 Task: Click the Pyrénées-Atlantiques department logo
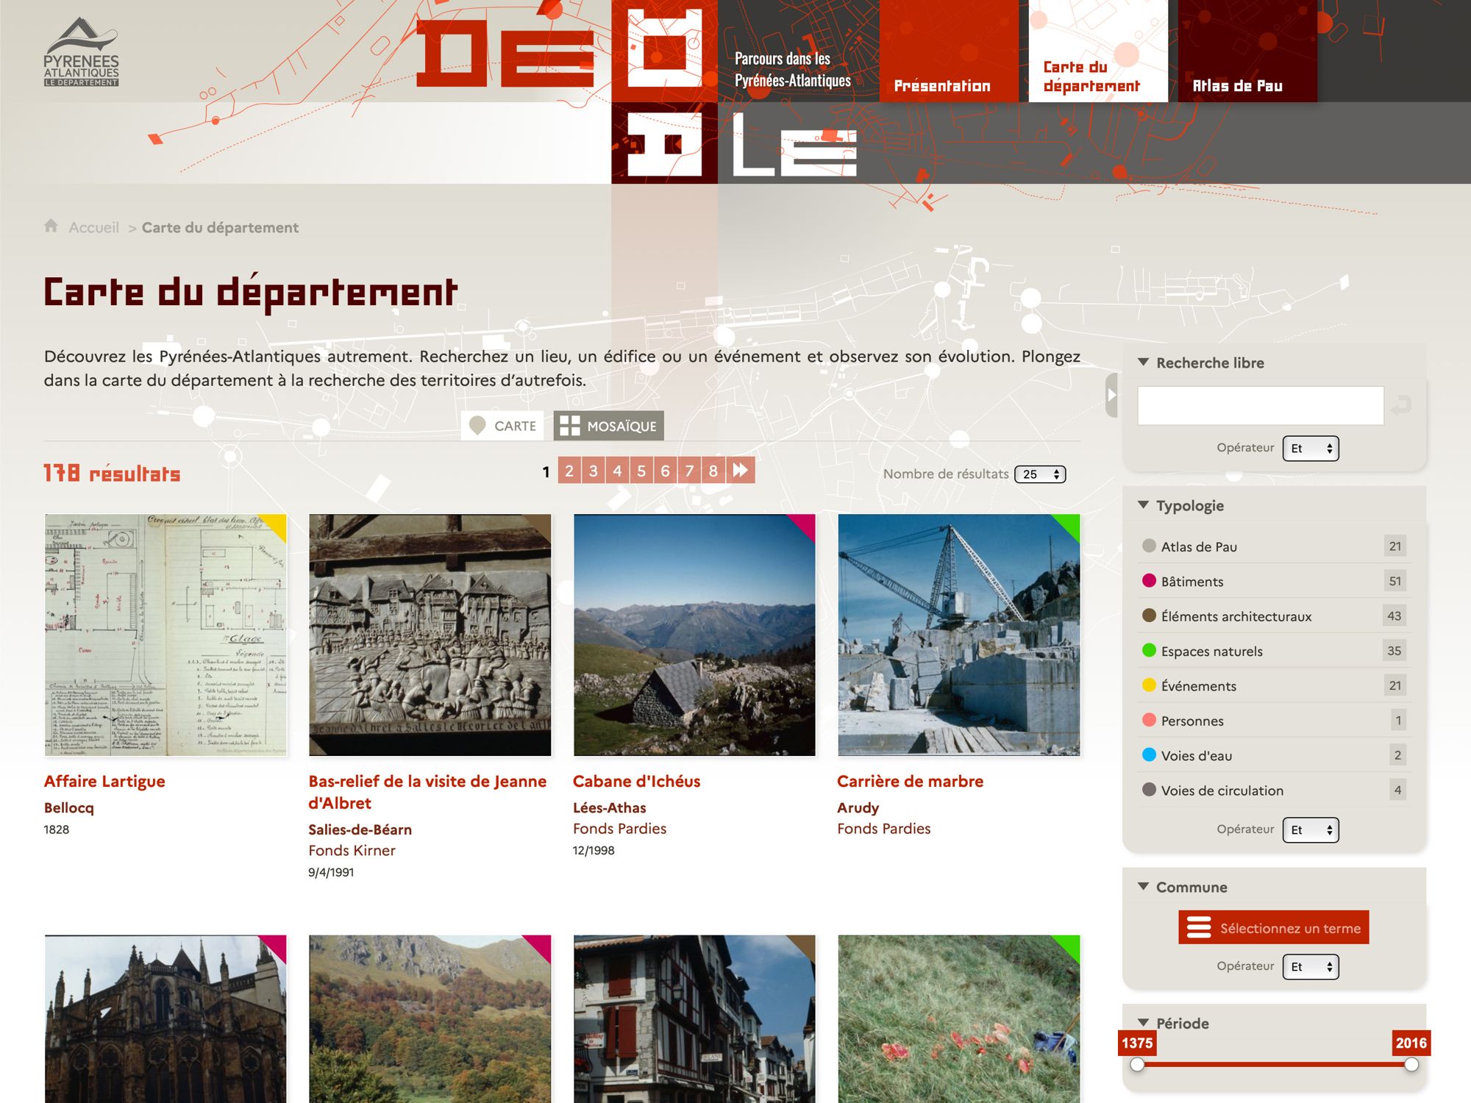click(81, 53)
